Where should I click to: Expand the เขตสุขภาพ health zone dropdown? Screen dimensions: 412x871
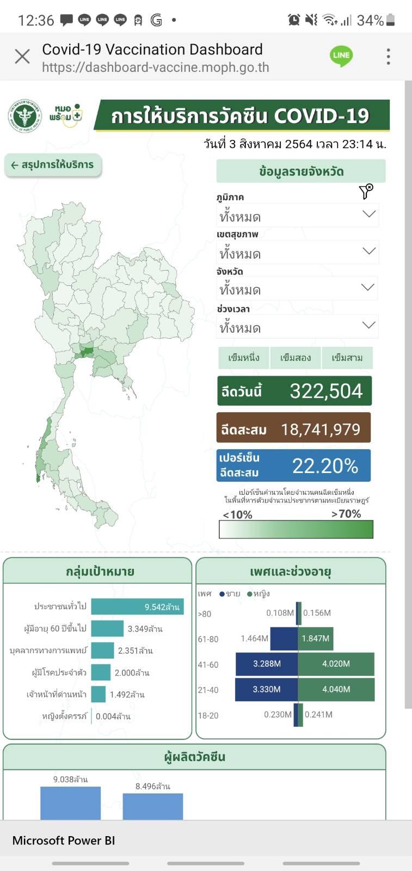297,252
